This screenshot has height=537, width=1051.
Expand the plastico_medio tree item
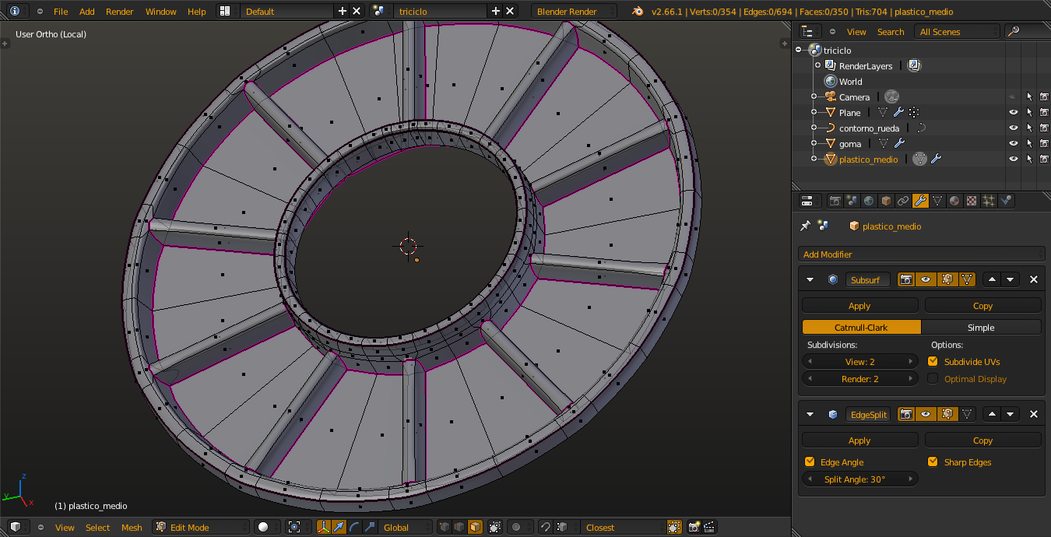(814, 159)
